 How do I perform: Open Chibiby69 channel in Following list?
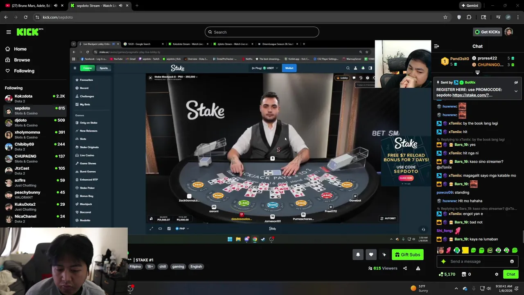[35, 146]
